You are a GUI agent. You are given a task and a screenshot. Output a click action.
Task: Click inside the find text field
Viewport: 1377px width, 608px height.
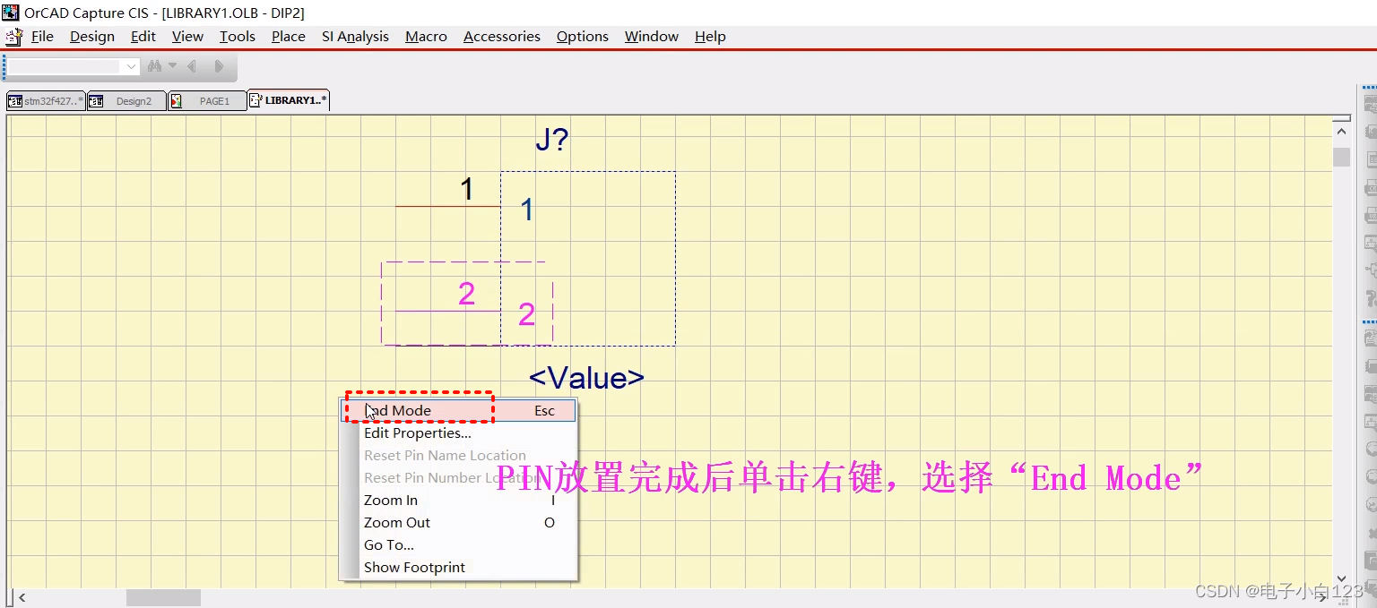click(67, 65)
